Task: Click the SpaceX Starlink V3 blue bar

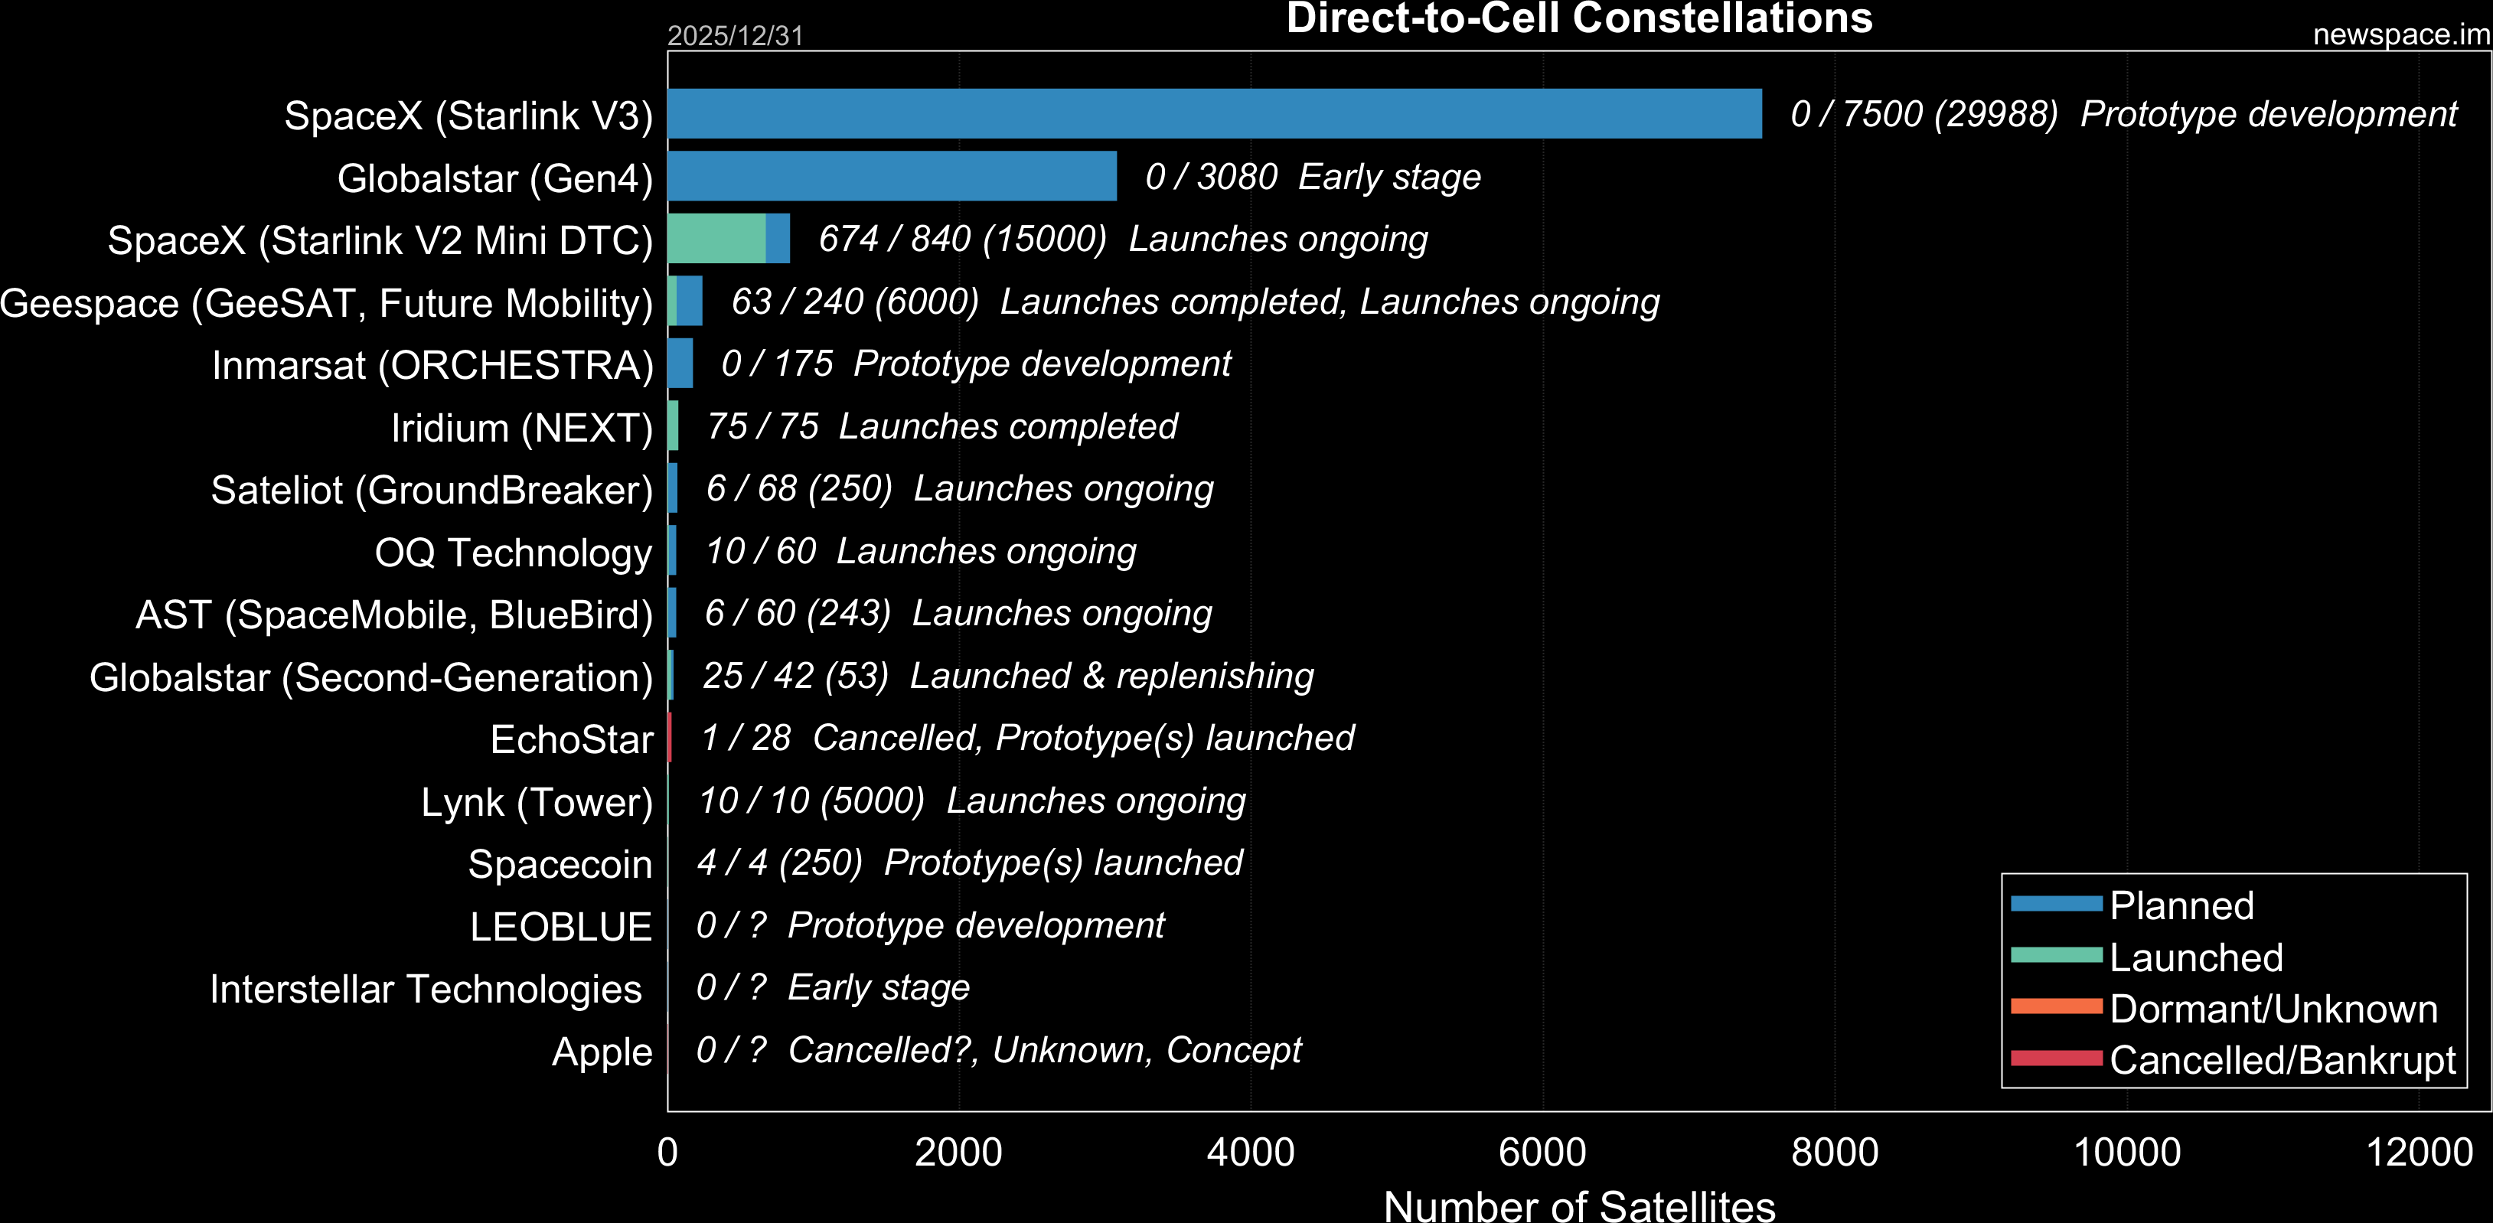Action: click(x=1214, y=114)
